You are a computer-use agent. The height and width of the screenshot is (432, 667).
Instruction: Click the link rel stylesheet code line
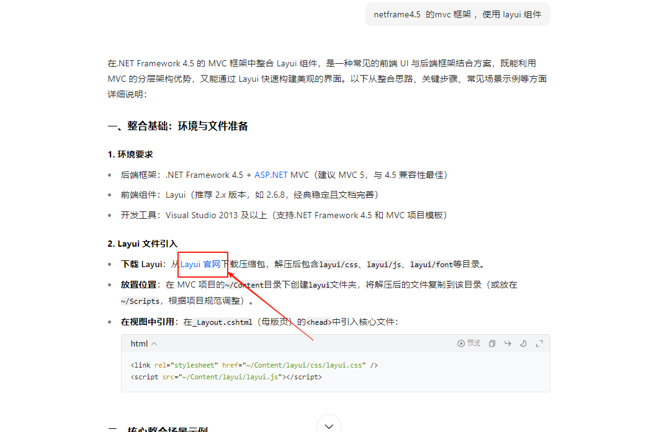(x=254, y=365)
